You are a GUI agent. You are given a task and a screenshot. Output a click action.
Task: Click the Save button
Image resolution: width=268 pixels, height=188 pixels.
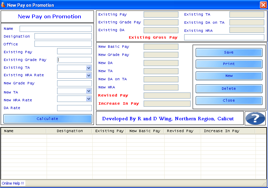click(229, 53)
